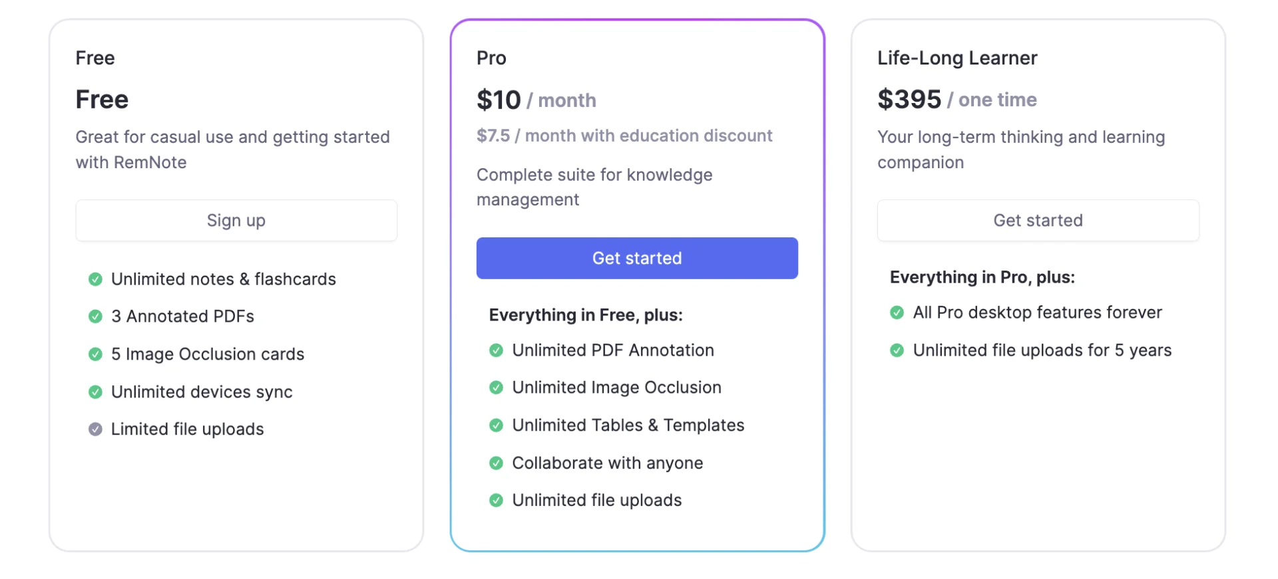Click checkmark beside Unlimited devices sync
The height and width of the screenshot is (579, 1278).
[x=96, y=392]
